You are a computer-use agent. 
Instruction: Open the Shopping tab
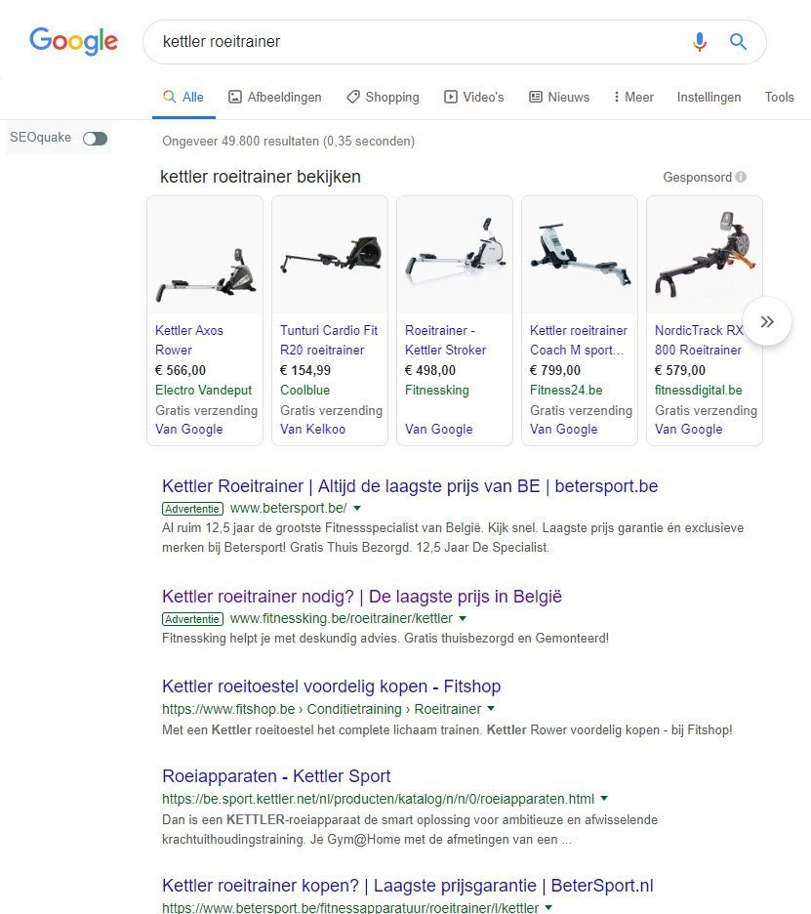tap(383, 97)
